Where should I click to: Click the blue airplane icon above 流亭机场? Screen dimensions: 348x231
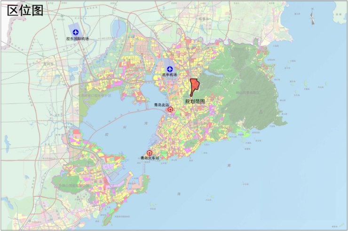170,69
